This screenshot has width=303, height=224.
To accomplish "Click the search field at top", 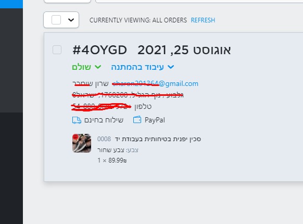I will [x=199, y=2].
